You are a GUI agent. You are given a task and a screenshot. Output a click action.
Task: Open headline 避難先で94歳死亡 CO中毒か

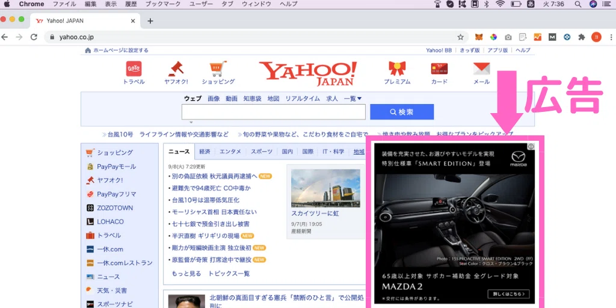211,188
